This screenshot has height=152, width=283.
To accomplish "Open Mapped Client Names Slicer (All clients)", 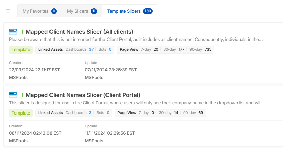I will (80, 32).
